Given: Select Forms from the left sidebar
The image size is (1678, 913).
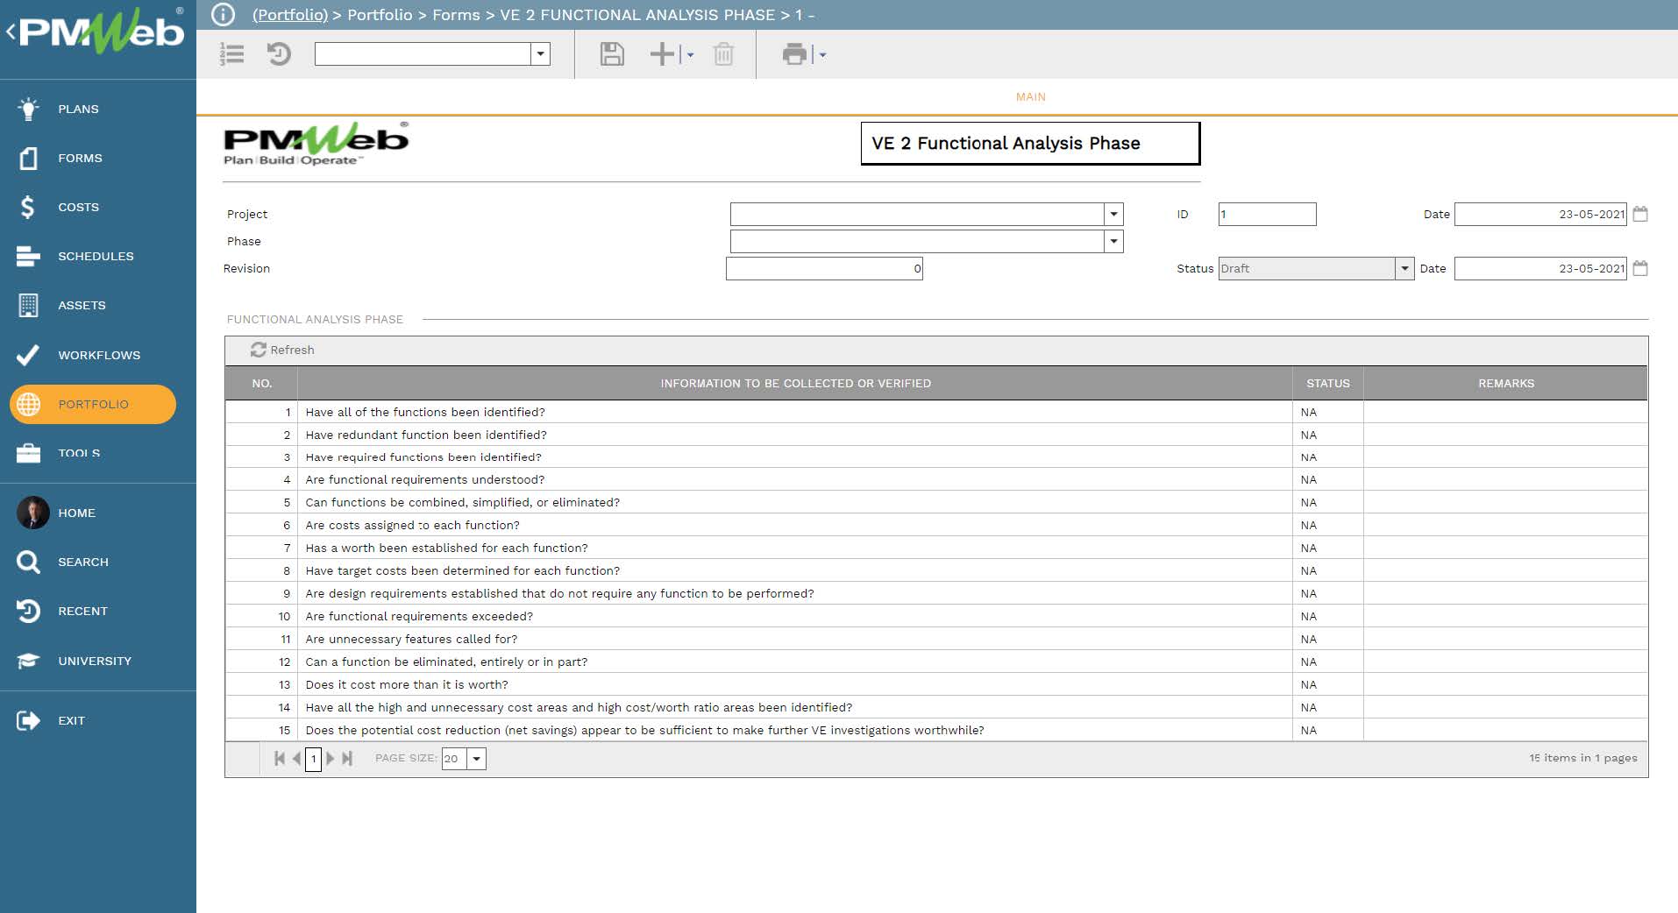Looking at the screenshot, I should click(x=79, y=158).
